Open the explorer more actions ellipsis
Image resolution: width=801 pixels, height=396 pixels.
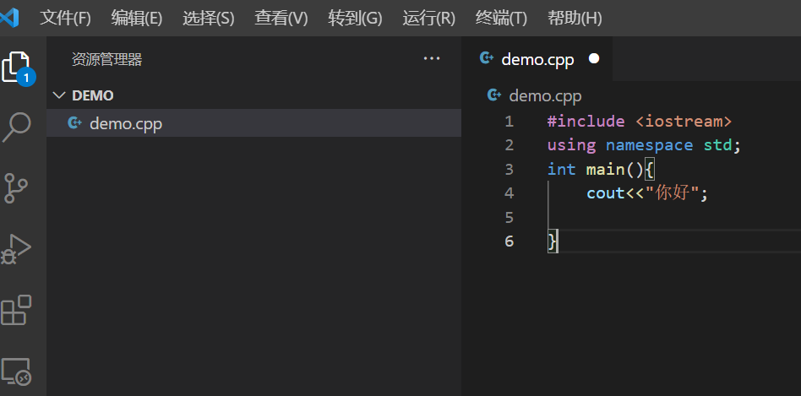coord(432,59)
